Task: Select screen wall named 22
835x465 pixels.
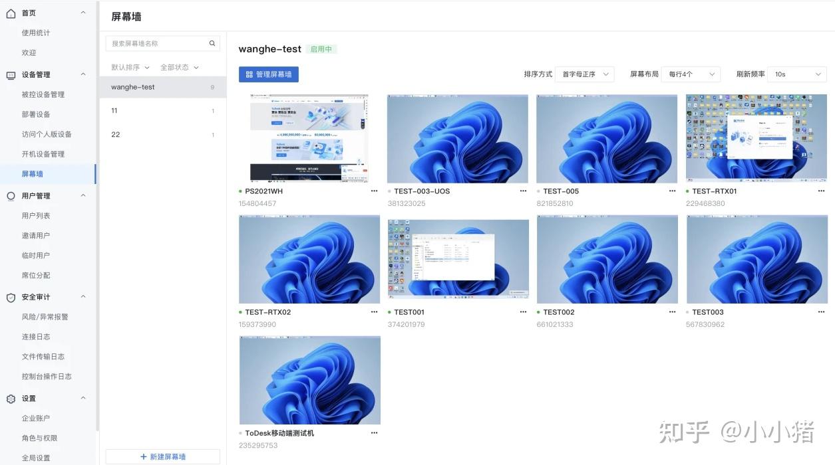Action: click(163, 135)
